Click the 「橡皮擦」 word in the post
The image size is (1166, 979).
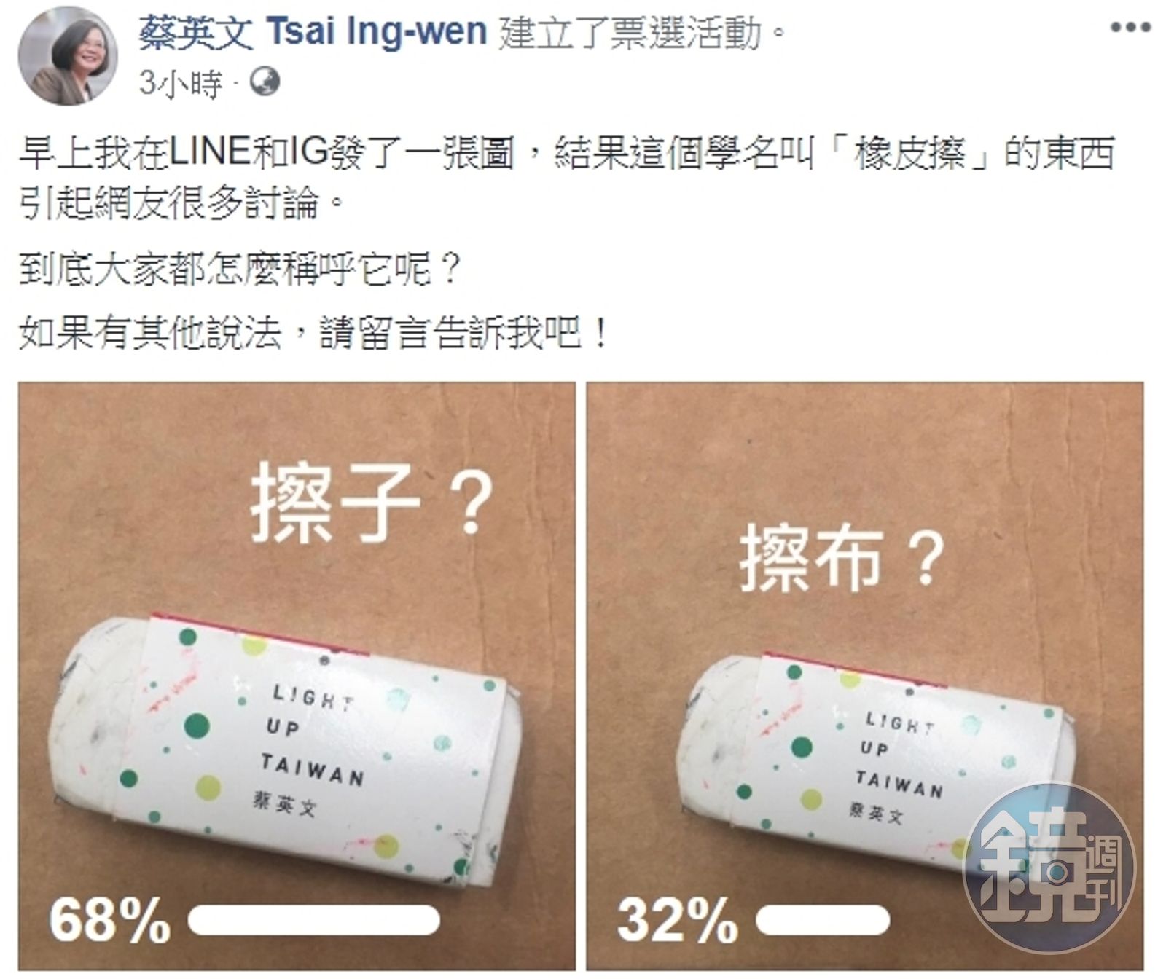[909, 153]
